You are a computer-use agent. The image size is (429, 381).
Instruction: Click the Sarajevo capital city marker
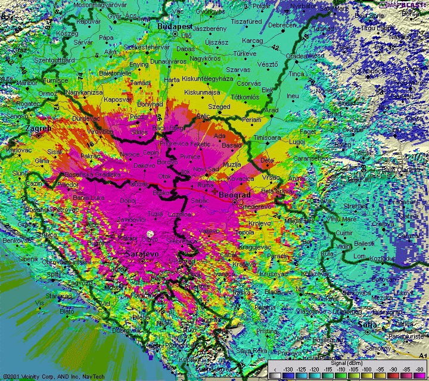pos(142,261)
